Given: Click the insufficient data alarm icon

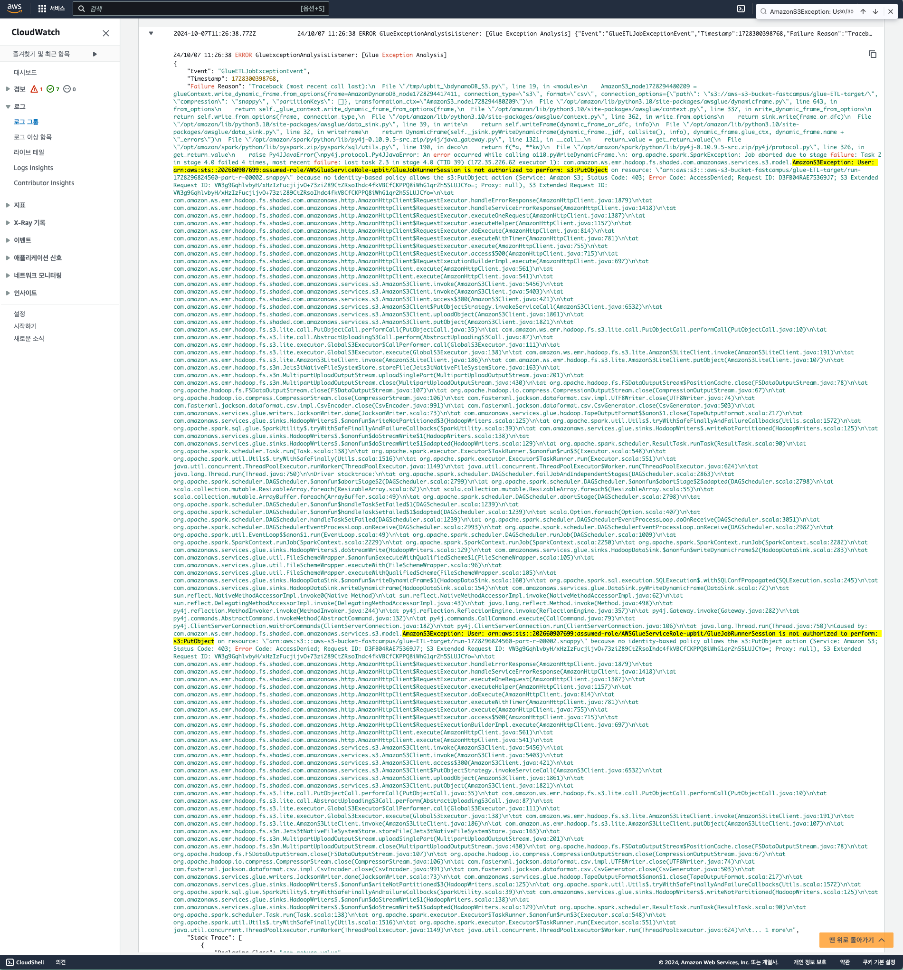Looking at the screenshot, I should [x=67, y=89].
